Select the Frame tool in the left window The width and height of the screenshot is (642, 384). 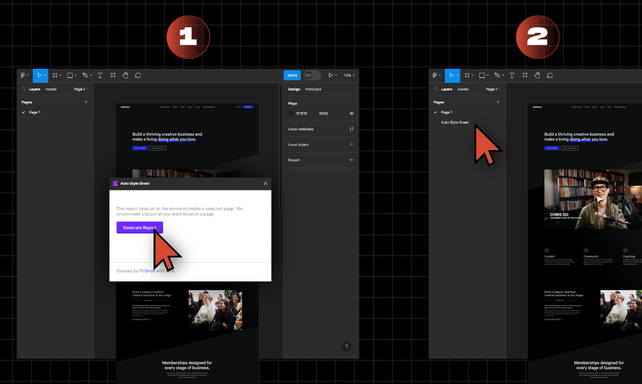[x=55, y=75]
